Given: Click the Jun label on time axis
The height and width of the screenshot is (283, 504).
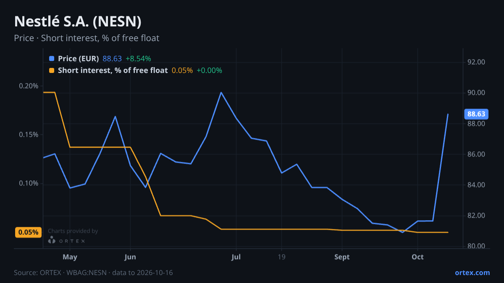Looking at the screenshot, I should pyautogui.click(x=130, y=257).
